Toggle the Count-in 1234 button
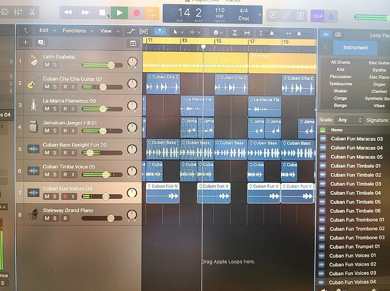390x291 pixels. point(318,16)
